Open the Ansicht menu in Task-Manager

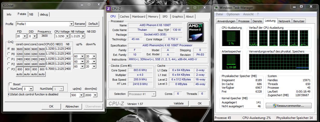coord(248,14)
